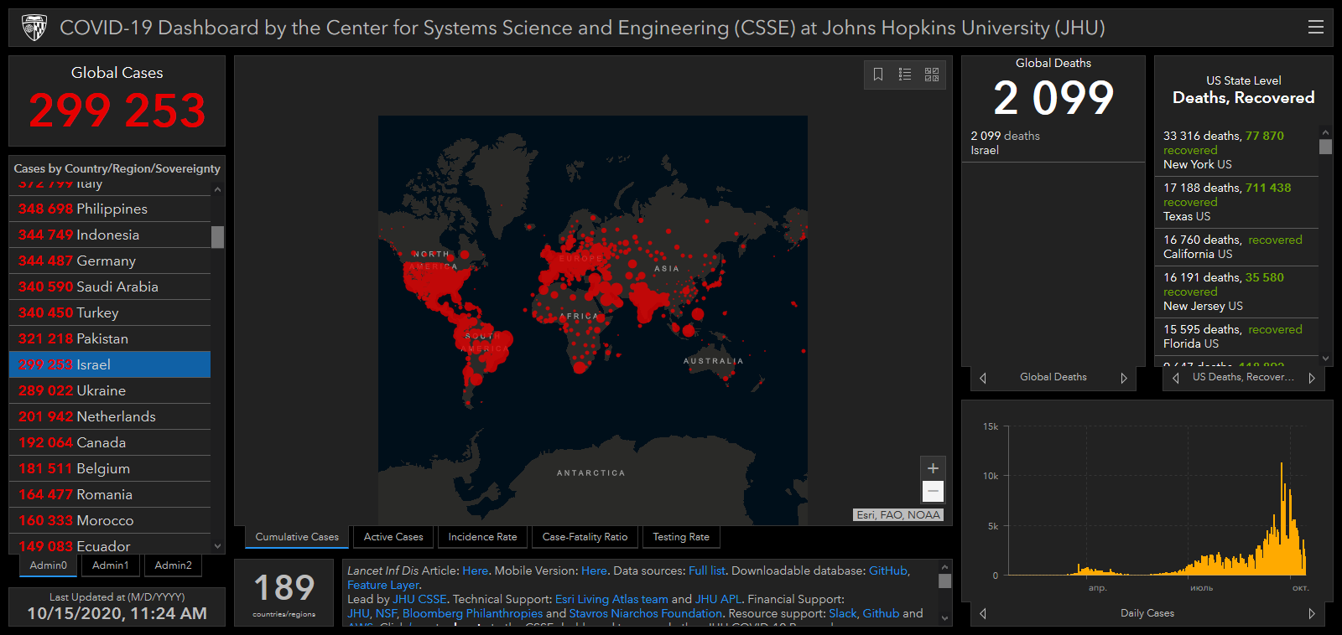
Task: Open Stavros Niarchos Foundation link
Action: coord(645,613)
